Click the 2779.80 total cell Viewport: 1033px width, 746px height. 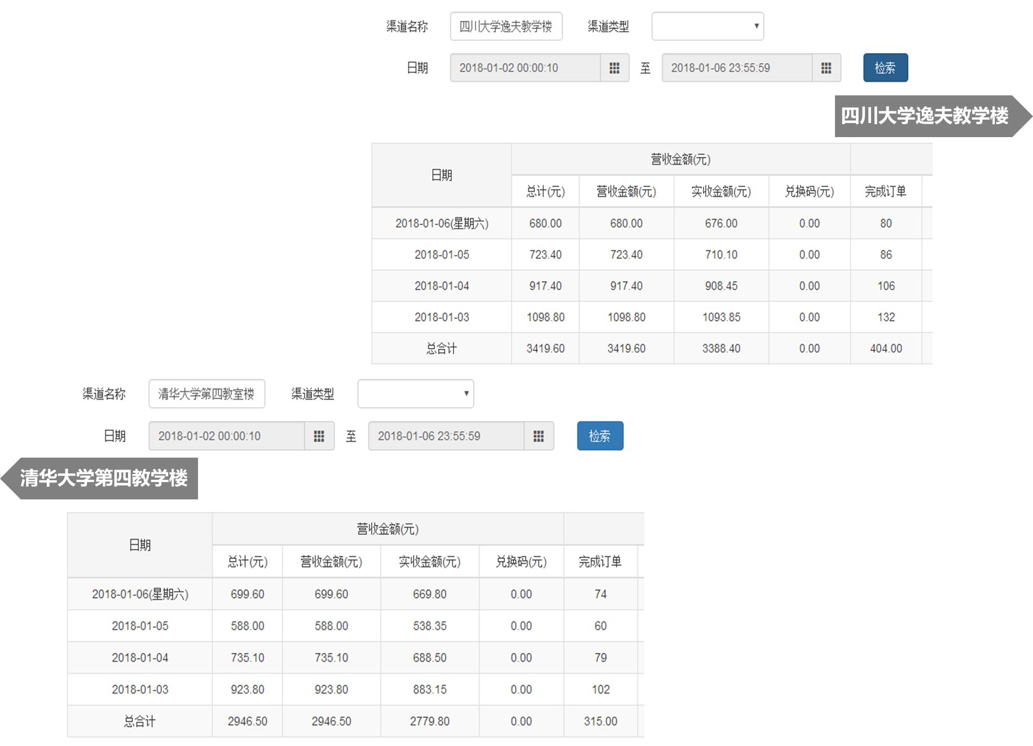point(429,721)
